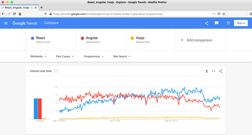Click the share icon in blue header
This screenshot has height=135, width=252.
pyautogui.click(x=206, y=23)
